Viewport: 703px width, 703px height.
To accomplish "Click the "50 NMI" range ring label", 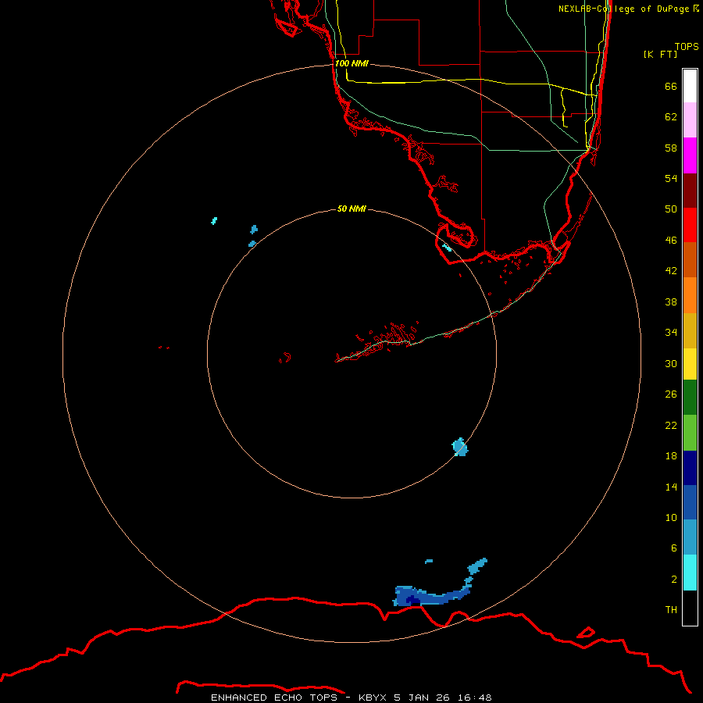I will pos(351,209).
